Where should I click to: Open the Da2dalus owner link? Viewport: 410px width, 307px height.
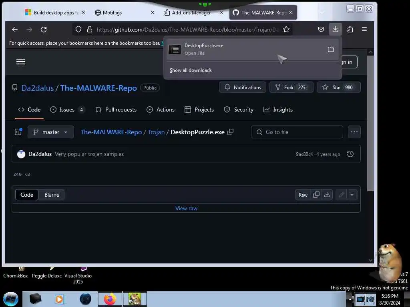(37, 88)
